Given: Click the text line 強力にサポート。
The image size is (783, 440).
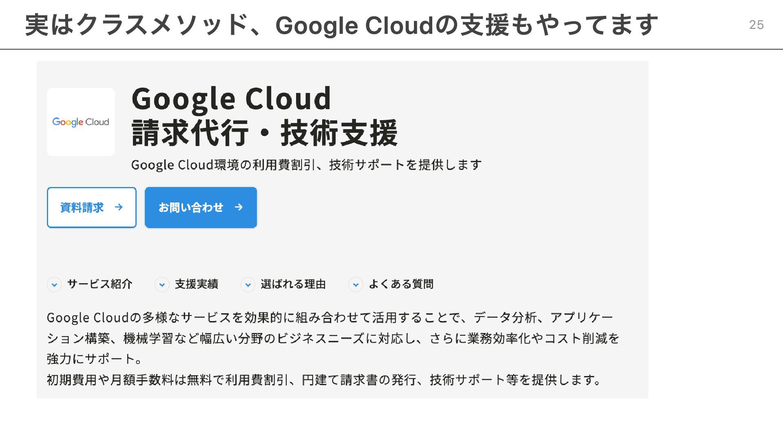Looking at the screenshot, I should click(x=95, y=359).
